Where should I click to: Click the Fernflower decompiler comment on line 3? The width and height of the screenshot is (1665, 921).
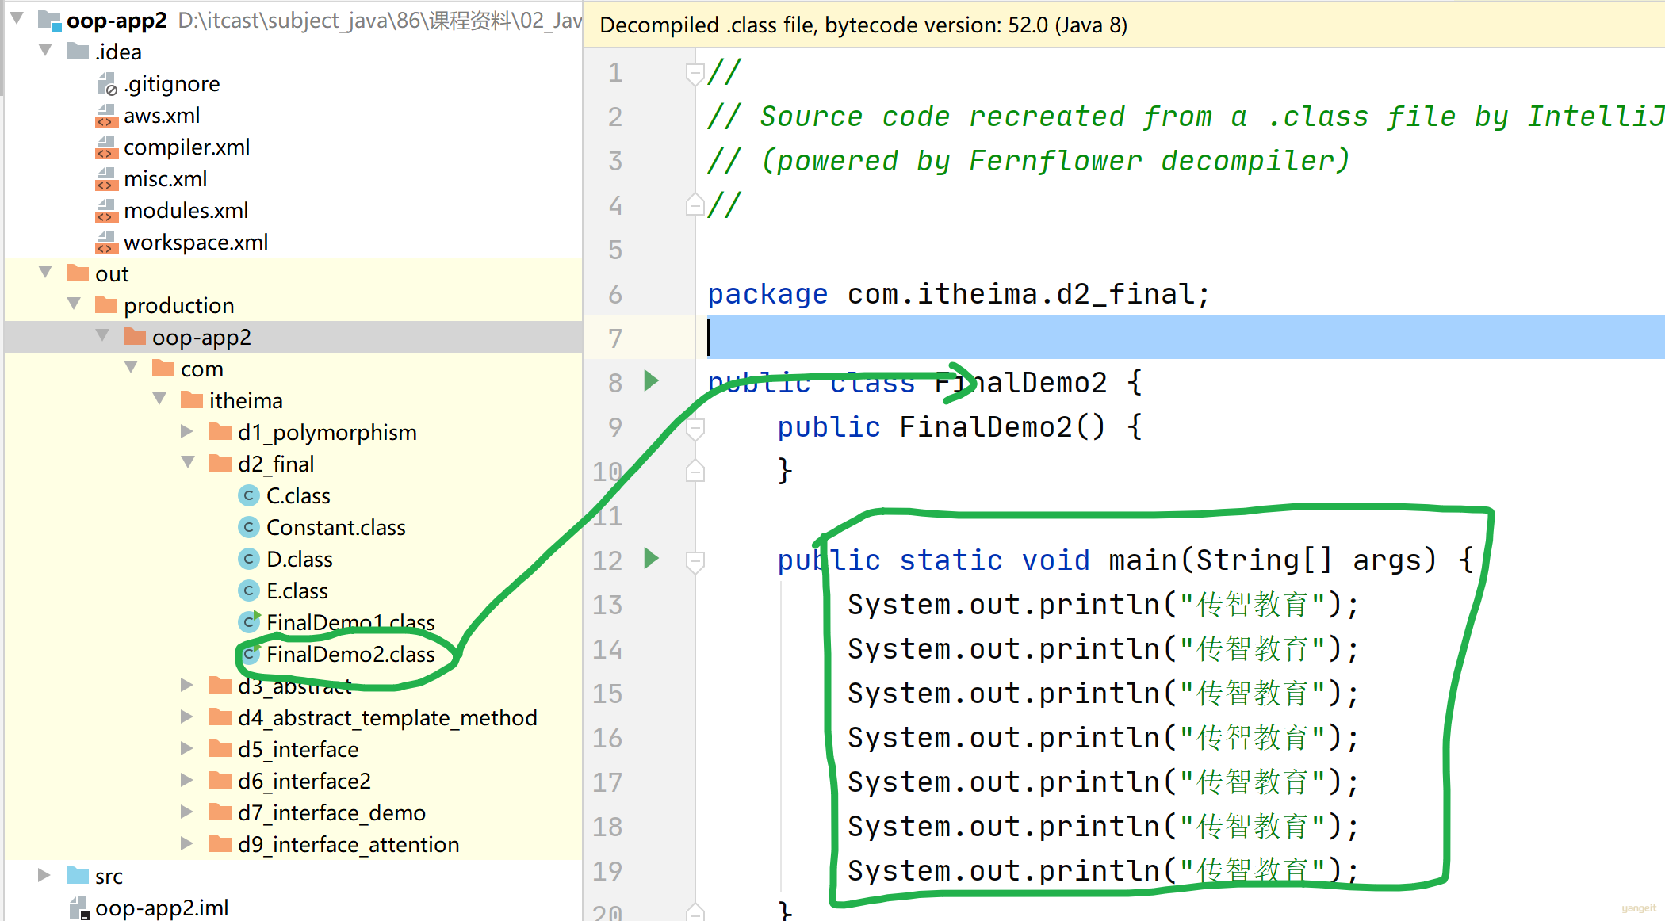point(1028,161)
